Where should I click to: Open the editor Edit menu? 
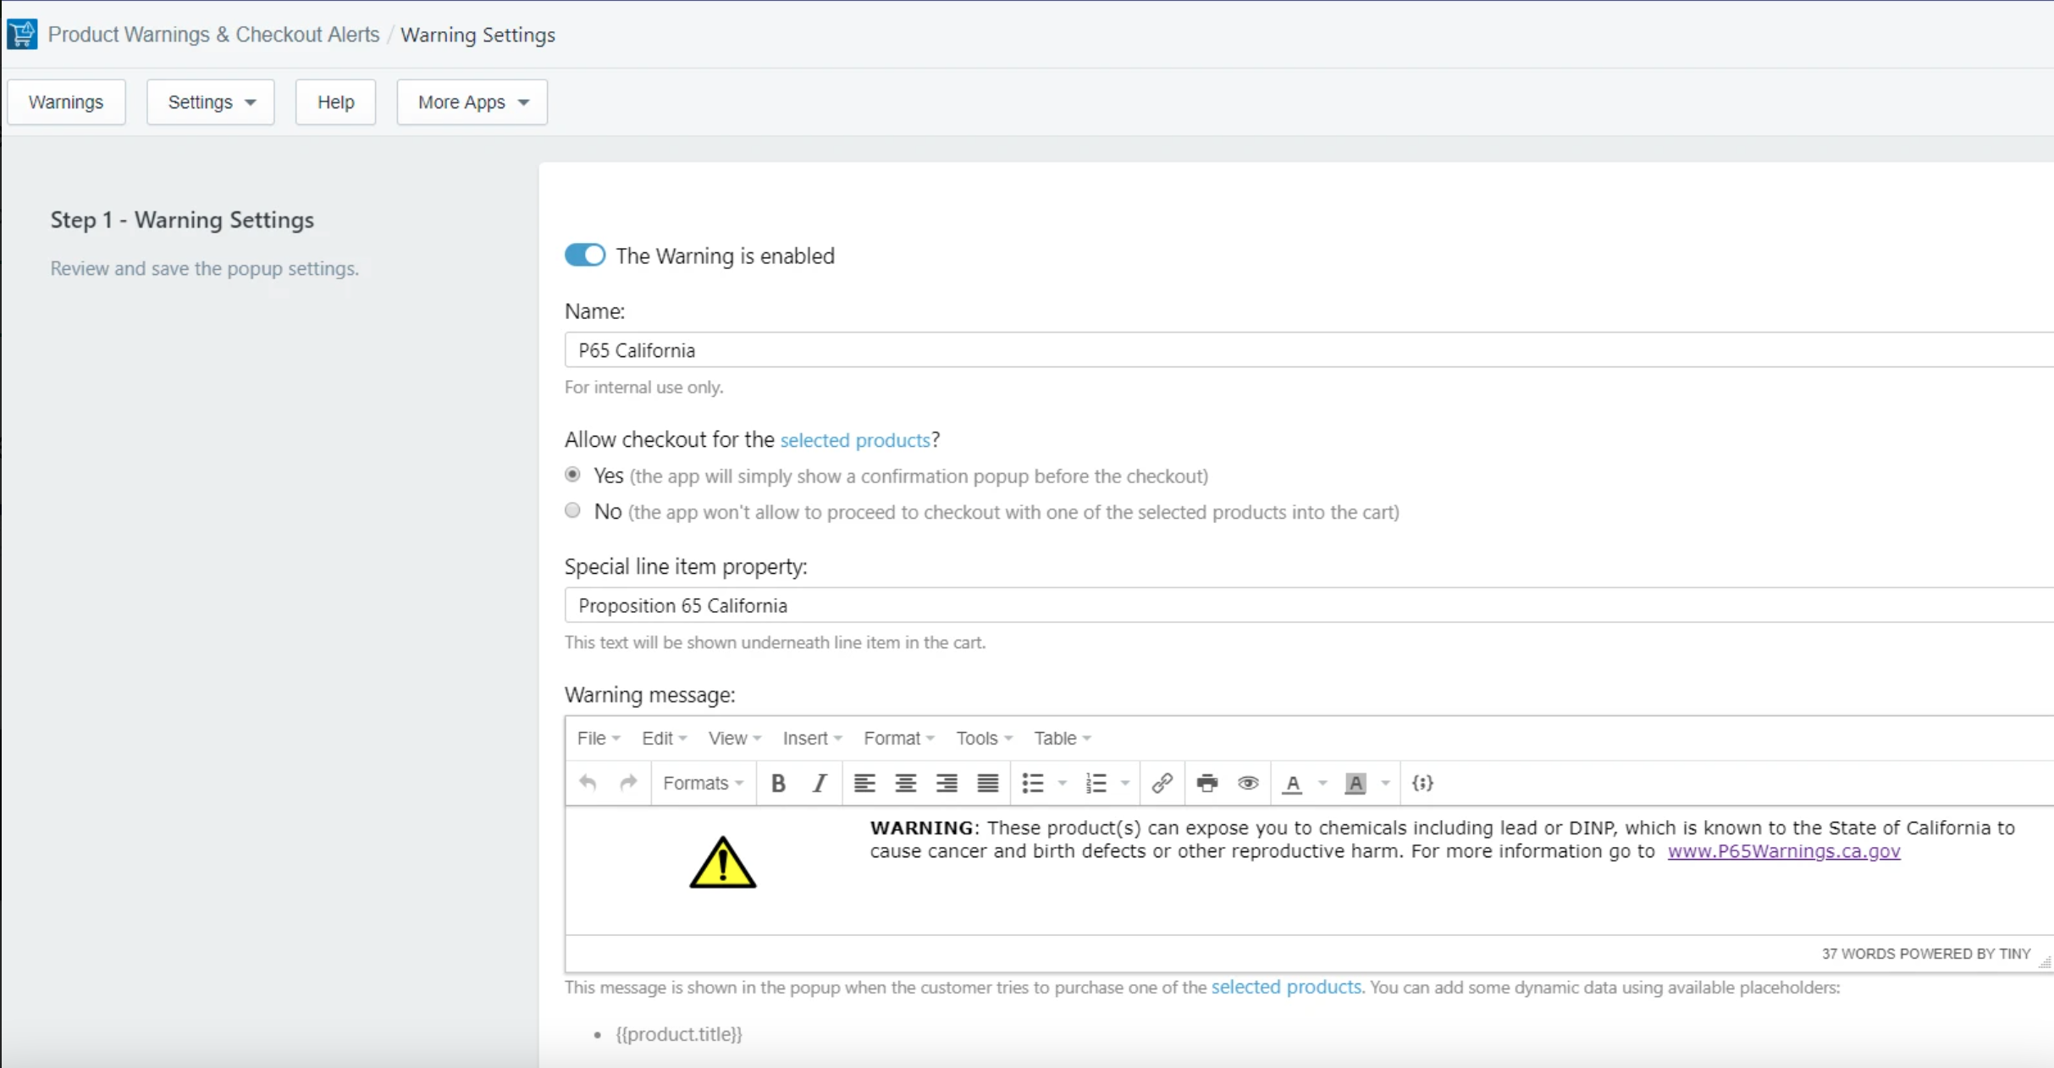(664, 738)
